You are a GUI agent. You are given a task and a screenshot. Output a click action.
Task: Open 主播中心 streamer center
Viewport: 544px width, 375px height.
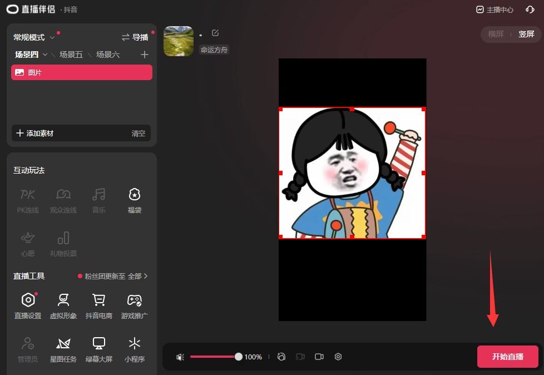tap(495, 9)
